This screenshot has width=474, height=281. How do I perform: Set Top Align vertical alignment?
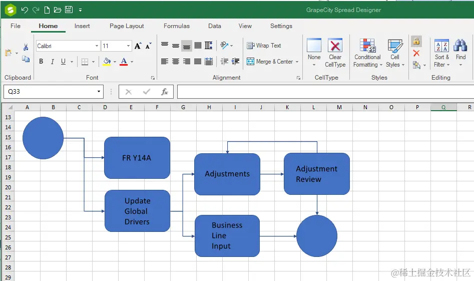165,45
